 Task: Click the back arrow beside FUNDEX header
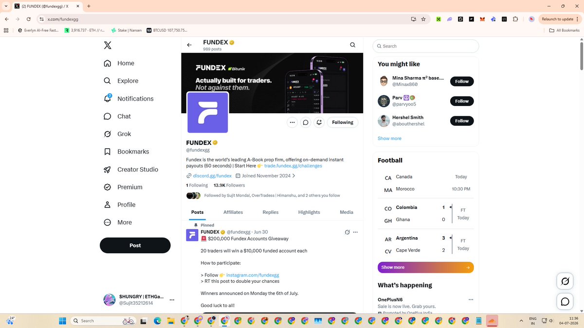(189, 45)
